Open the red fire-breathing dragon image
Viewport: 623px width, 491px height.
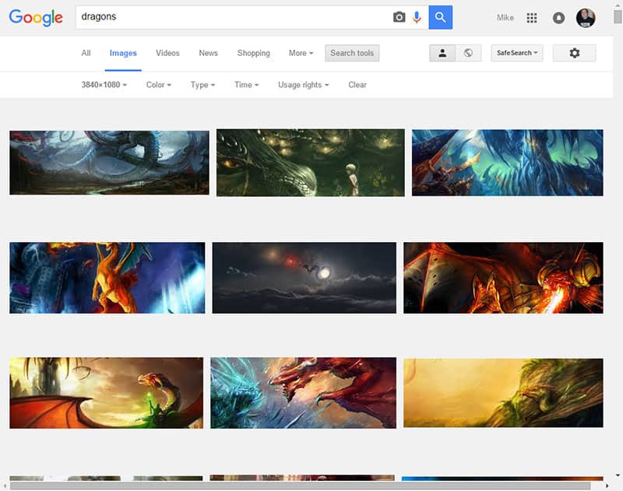(x=503, y=278)
